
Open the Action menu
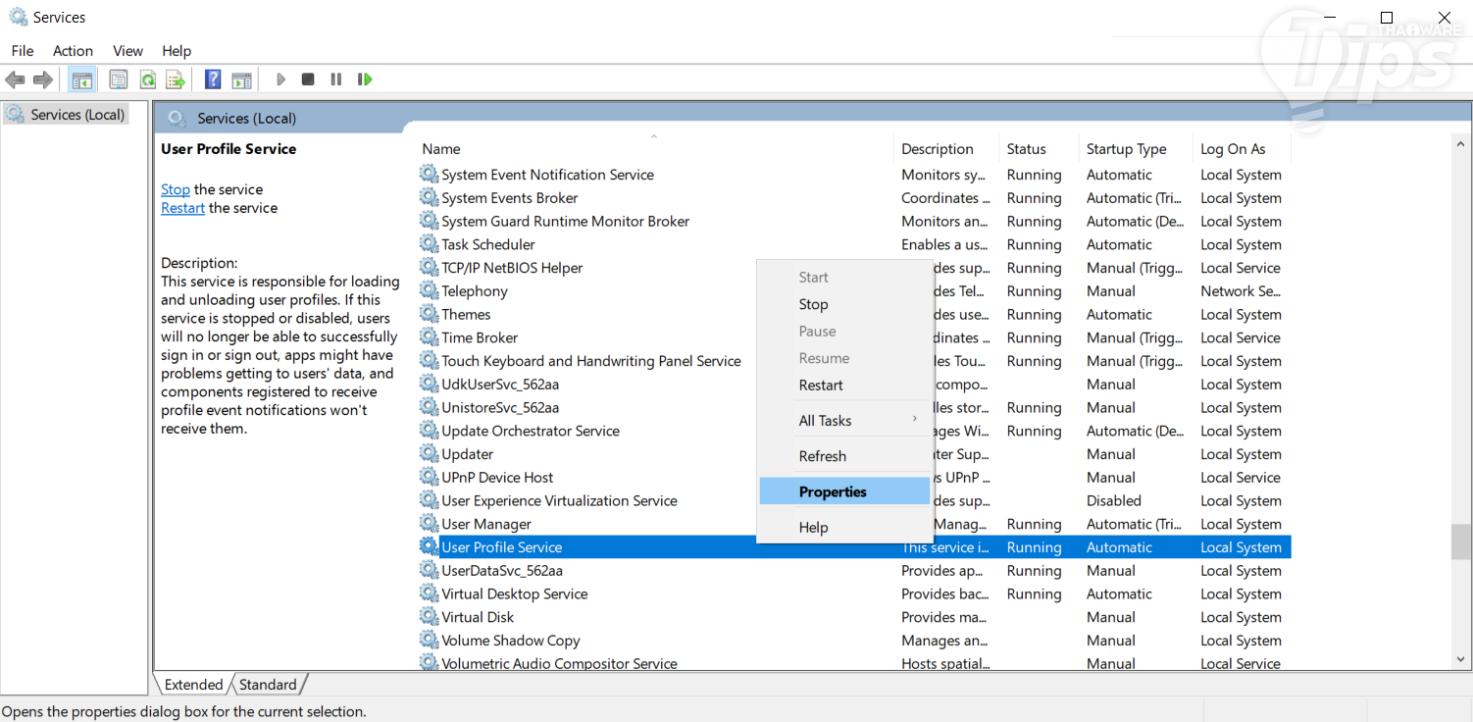[x=73, y=51]
